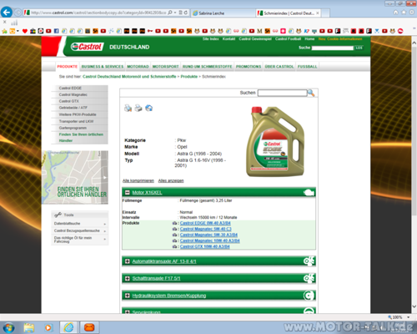Viewport: 417px width, 334px height.
Task: Click the first document icon above Kategorie
Action: [x=128, y=108]
